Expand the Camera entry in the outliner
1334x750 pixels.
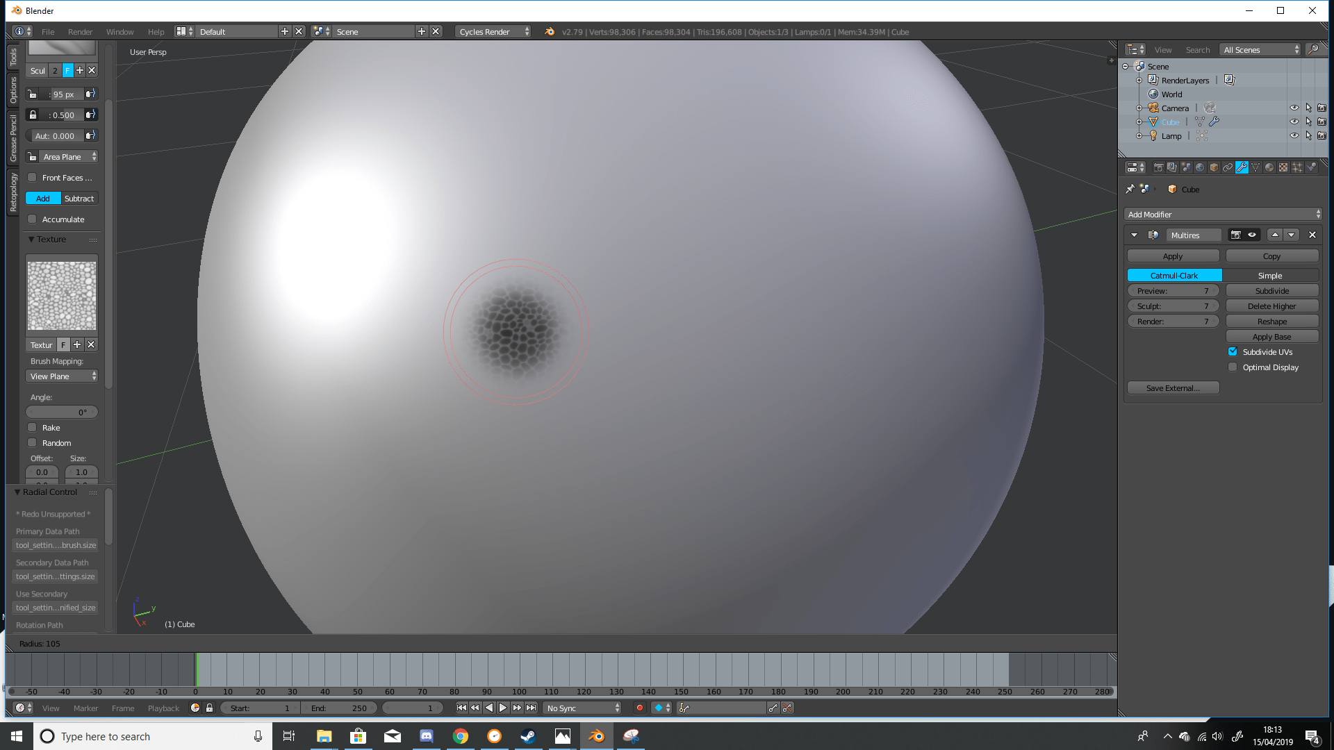tap(1139, 108)
